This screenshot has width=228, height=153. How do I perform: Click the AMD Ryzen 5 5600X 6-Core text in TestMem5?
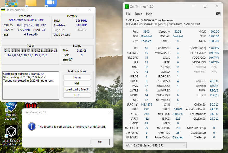point(26,20)
